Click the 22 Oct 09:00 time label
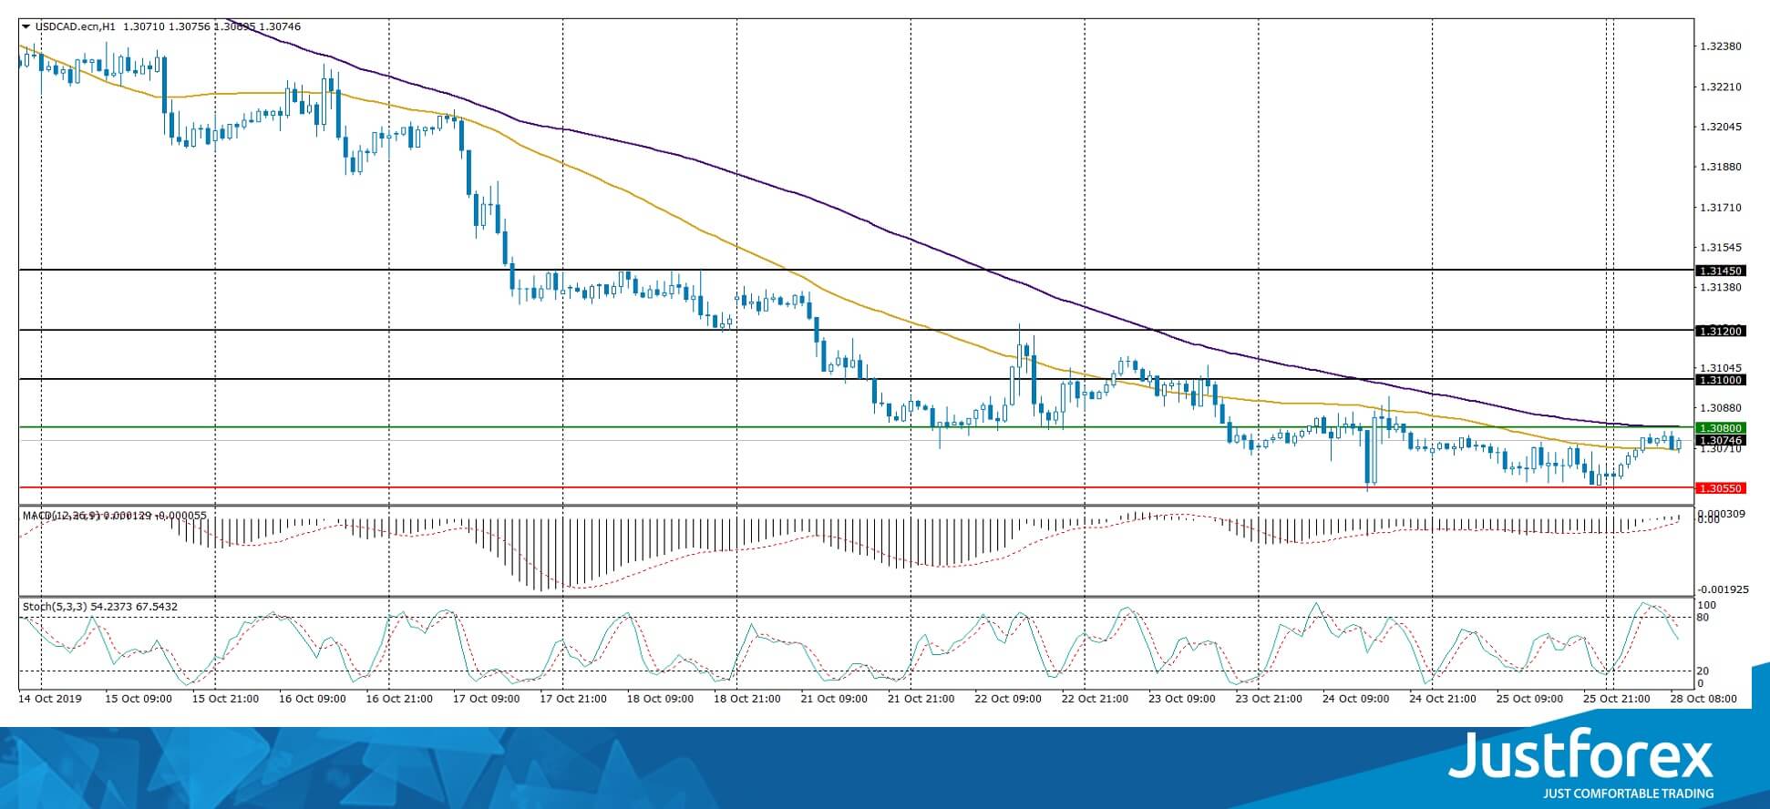The height and width of the screenshot is (809, 1770). (1008, 699)
